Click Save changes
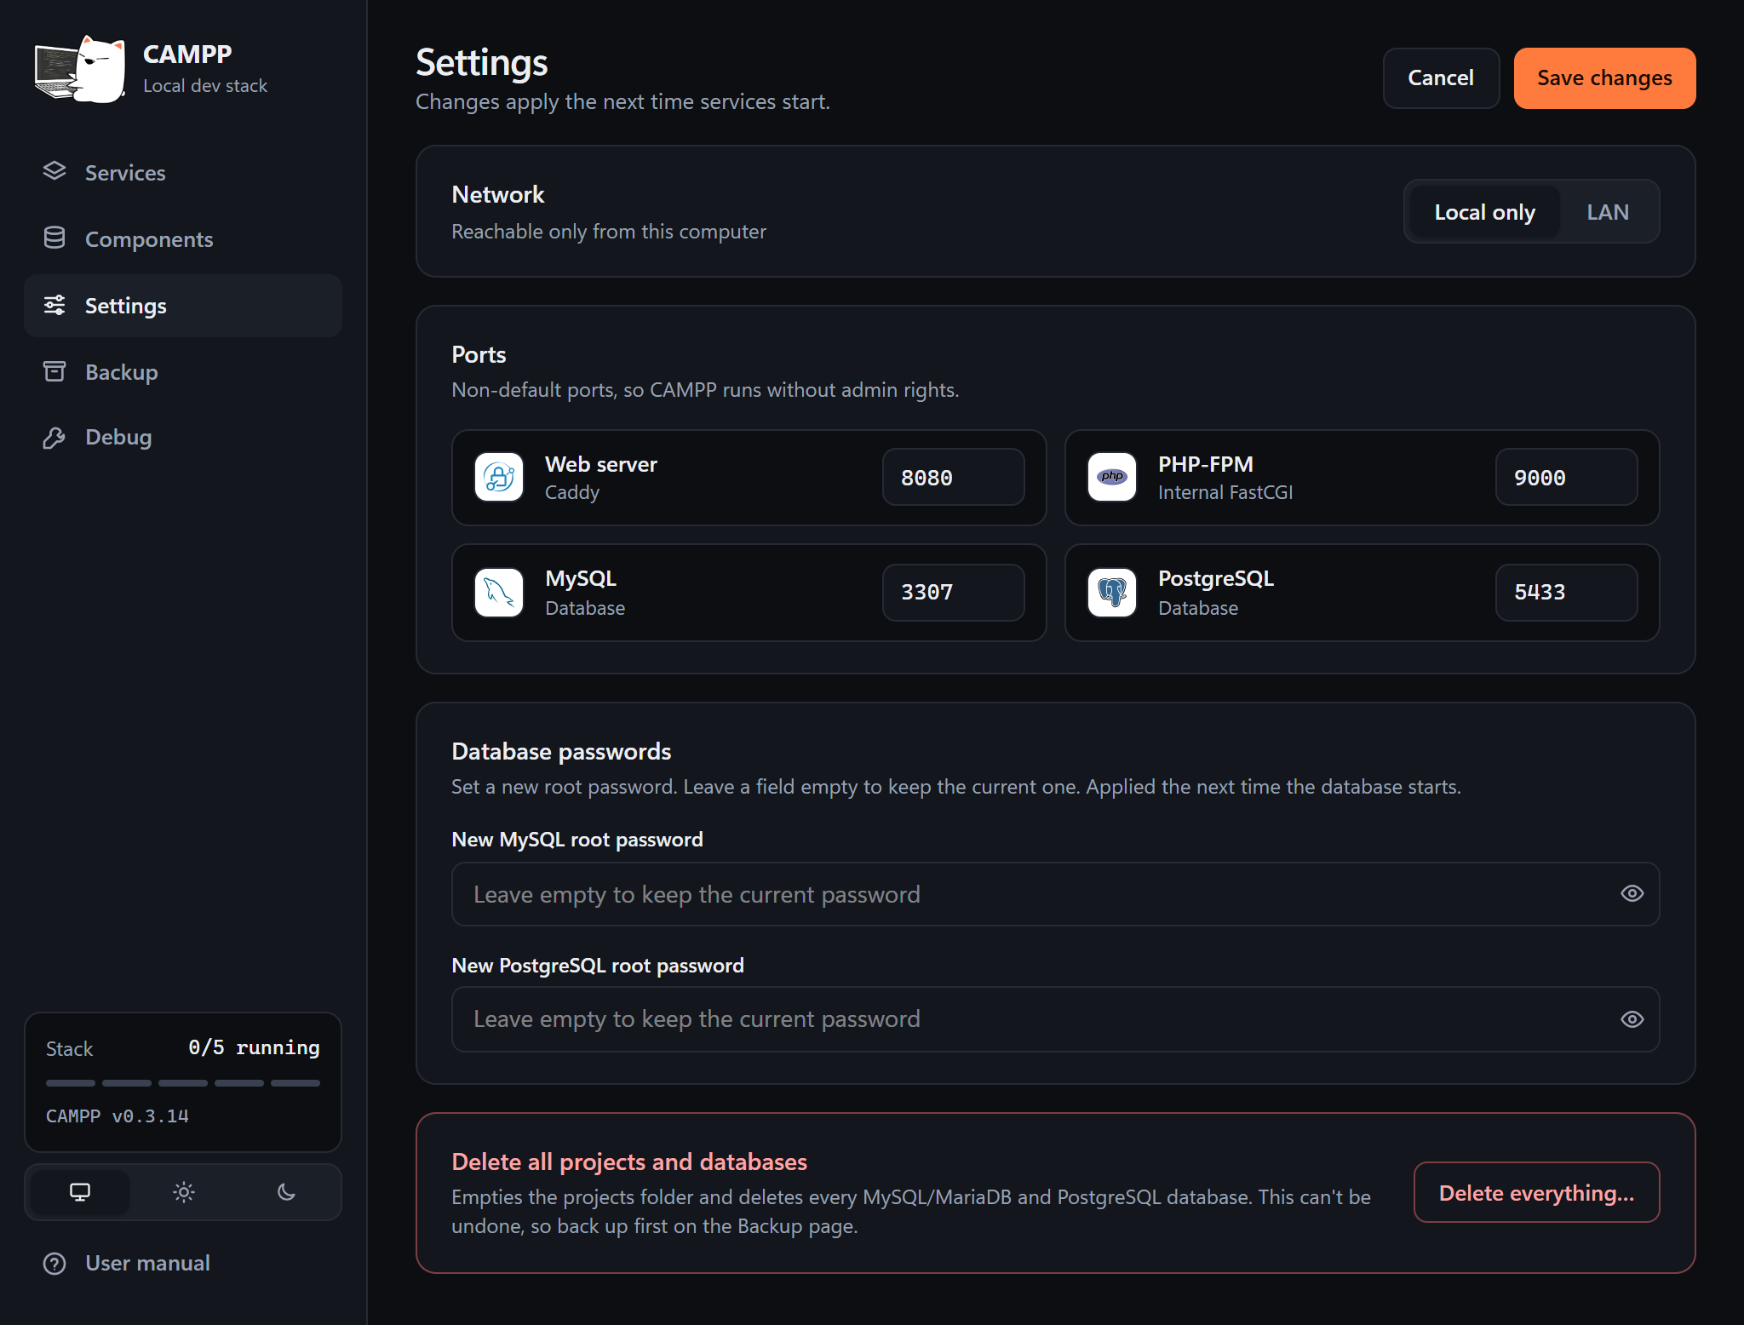This screenshot has height=1325, width=1744. (1605, 78)
